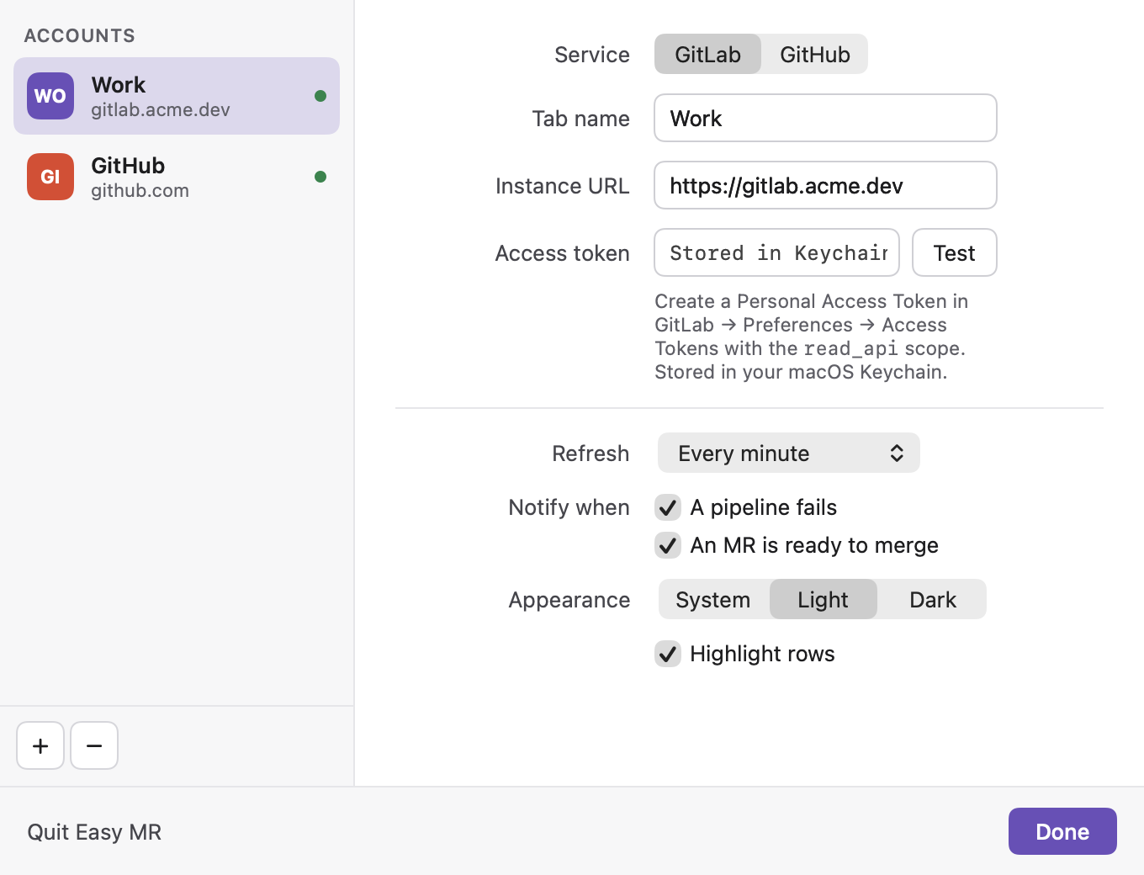Click the green status dot for Work
The image size is (1144, 875).
tap(320, 96)
